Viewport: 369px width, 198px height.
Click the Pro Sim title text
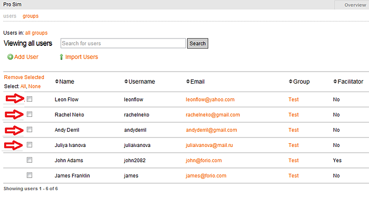coord(12,4)
